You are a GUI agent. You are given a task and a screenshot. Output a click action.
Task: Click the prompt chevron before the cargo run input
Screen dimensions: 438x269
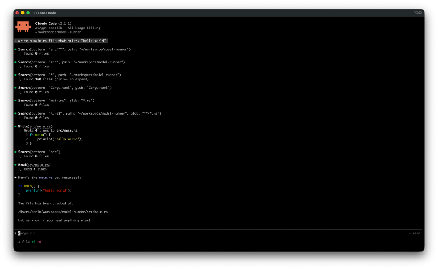pyautogui.click(x=15, y=233)
